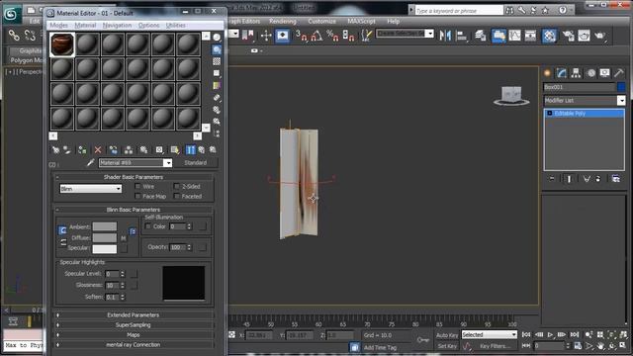Toggle Angle Snap in main toolbar
Screen dimensions: 633x356
coord(316,36)
